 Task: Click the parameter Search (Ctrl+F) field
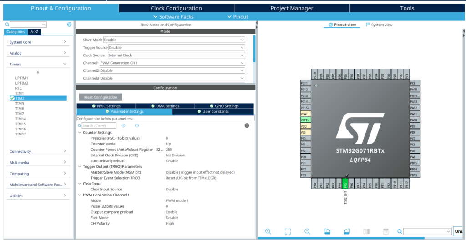pyautogui.click(x=99, y=125)
